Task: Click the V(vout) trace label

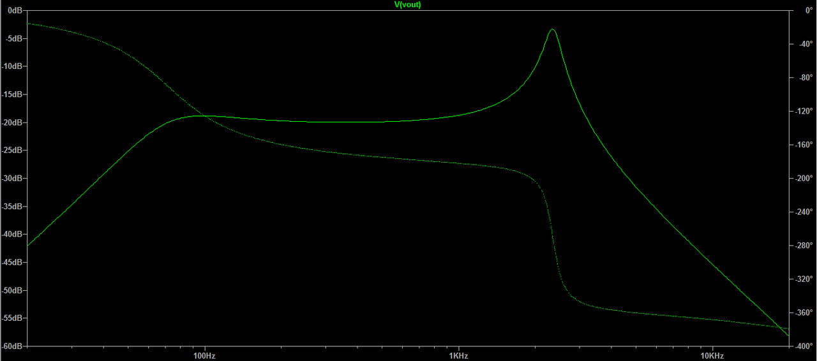Action: (408, 4)
